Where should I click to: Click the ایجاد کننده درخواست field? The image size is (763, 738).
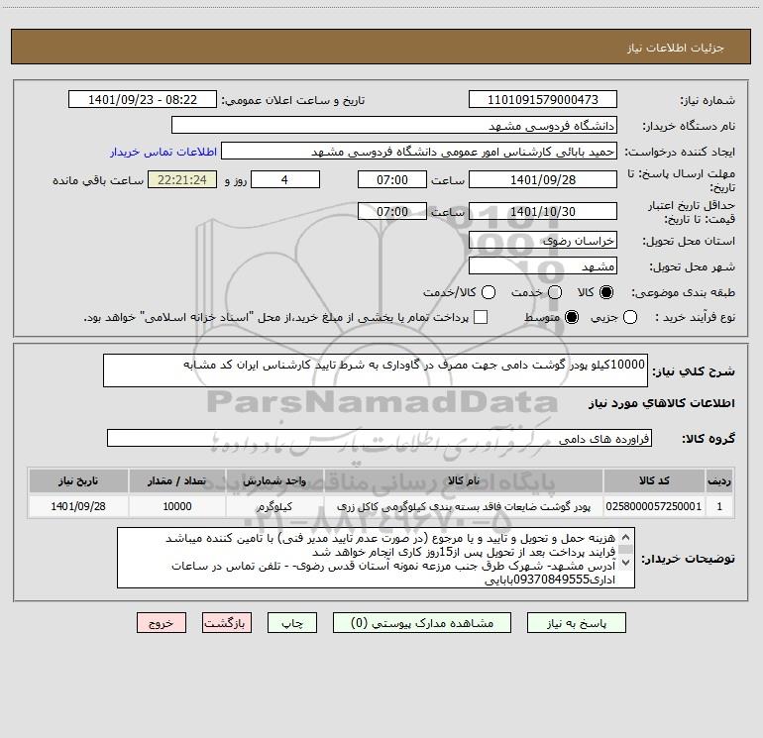(x=419, y=152)
